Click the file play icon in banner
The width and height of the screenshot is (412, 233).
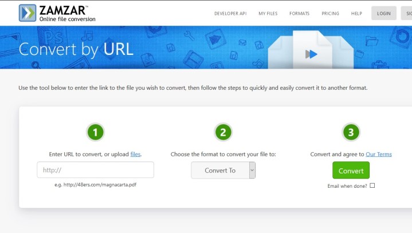[x=311, y=54]
